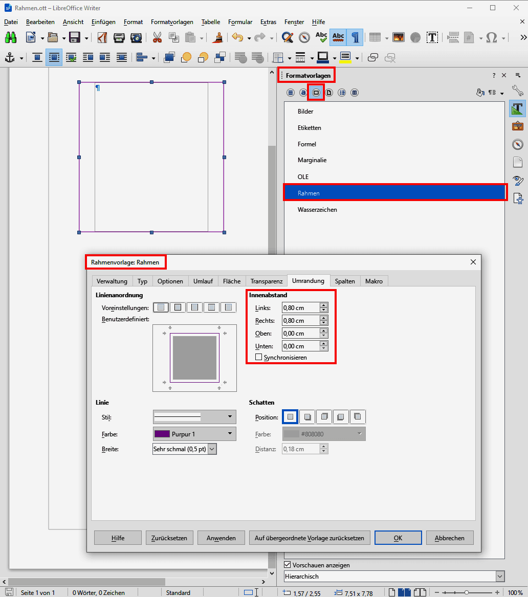This screenshot has width=528, height=597.
Task: Switch to the Umlauf tab
Action: click(x=203, y=281)
